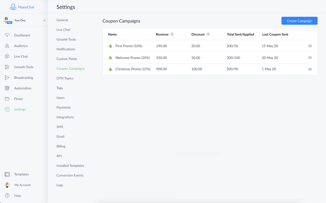Select Coupon Campaigns in settings menu
Screen dimensions: 326x203
coord(70,69)
